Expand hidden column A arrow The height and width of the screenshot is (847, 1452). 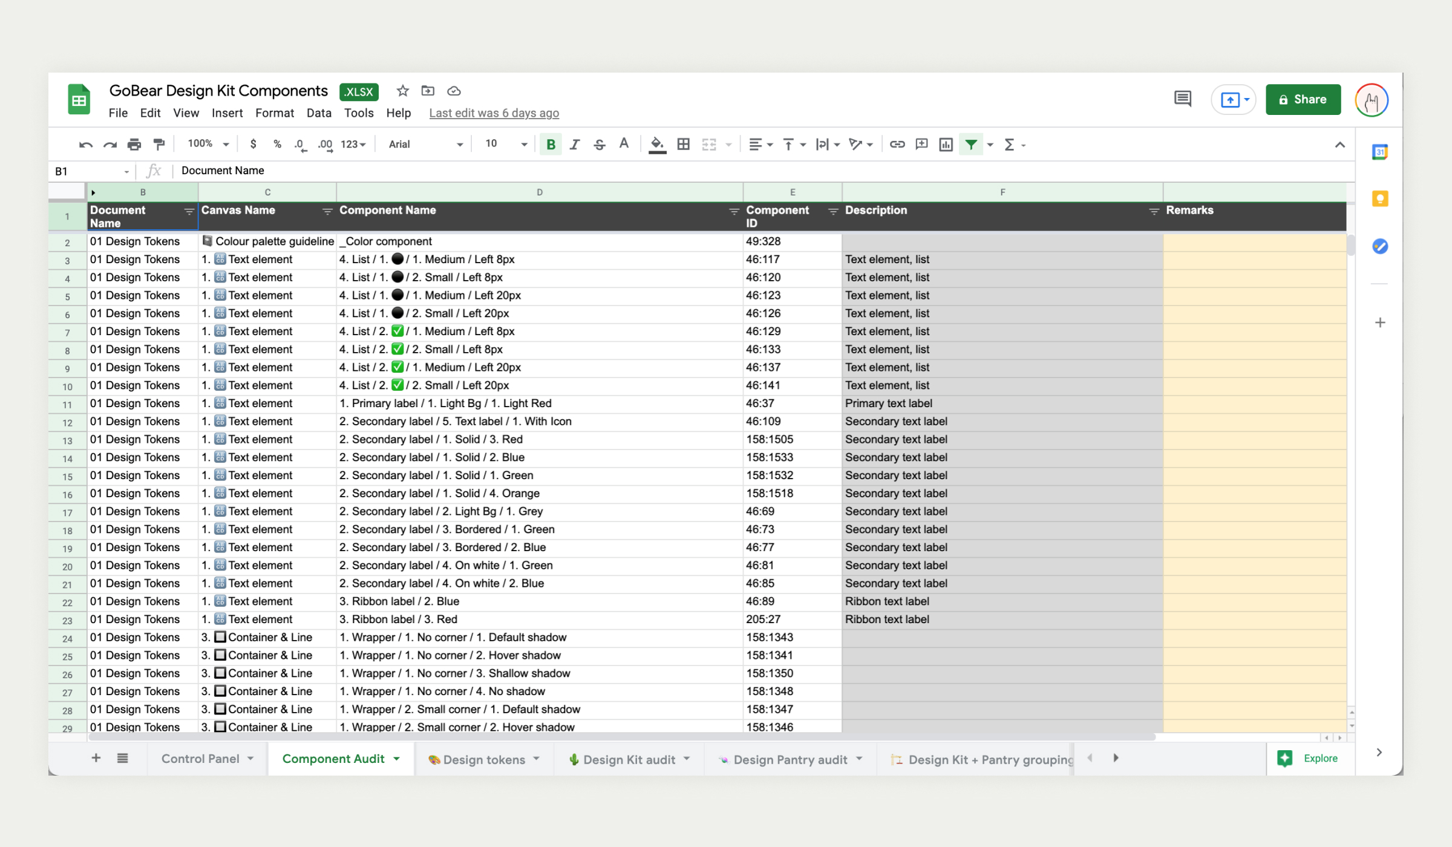click(93, 192)
